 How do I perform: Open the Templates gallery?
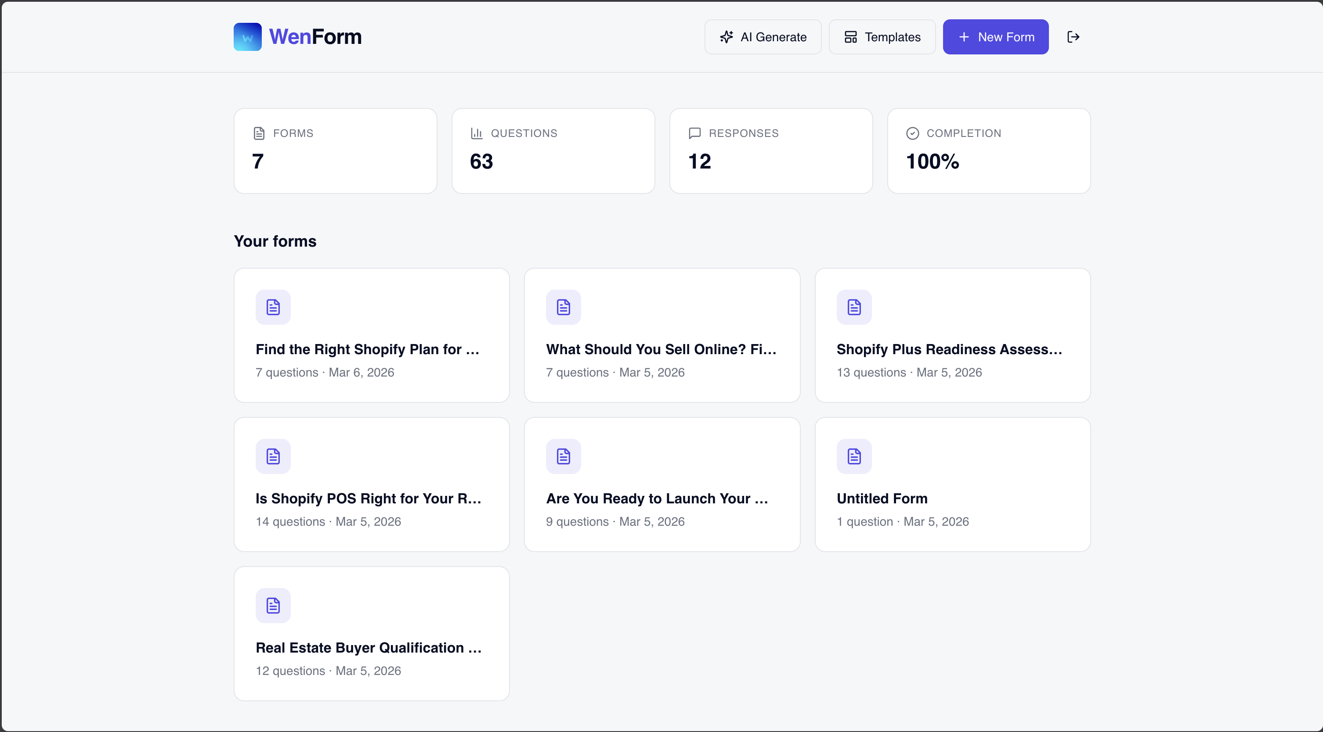pos(881,36)
